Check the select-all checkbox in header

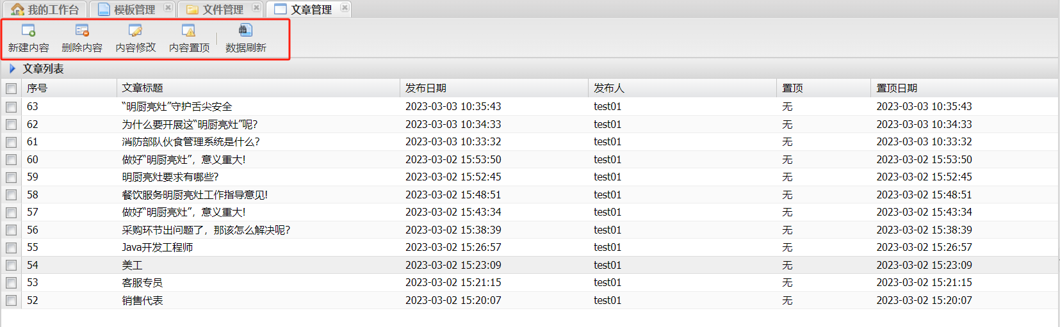(12, 88)
